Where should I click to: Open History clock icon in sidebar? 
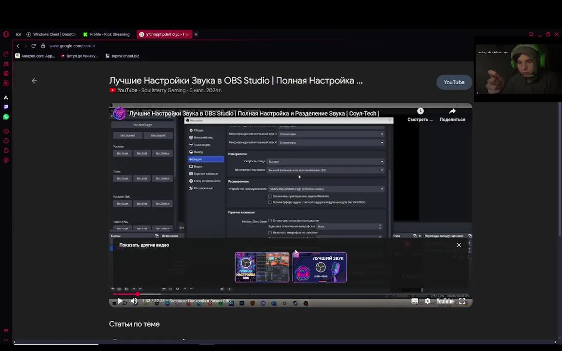pyautogui.click(x=6, y=141)
